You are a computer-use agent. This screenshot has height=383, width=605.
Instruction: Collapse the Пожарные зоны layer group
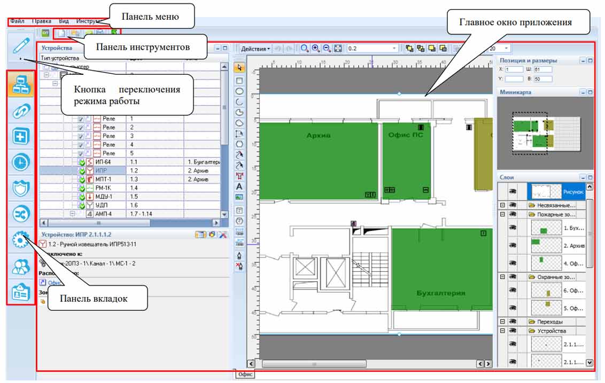502,214
